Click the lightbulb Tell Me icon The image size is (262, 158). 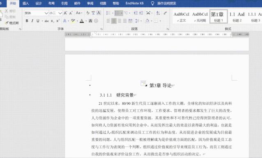tap(152, 3)
